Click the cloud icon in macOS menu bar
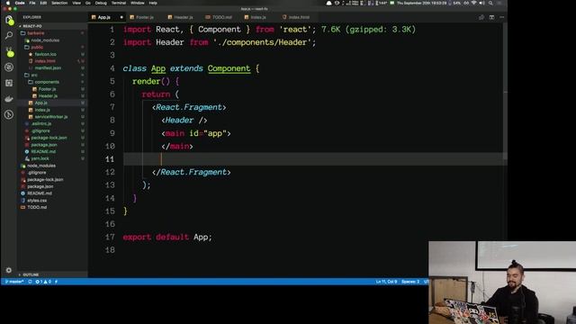Screen dimensions: 576x324 [328, 3]
